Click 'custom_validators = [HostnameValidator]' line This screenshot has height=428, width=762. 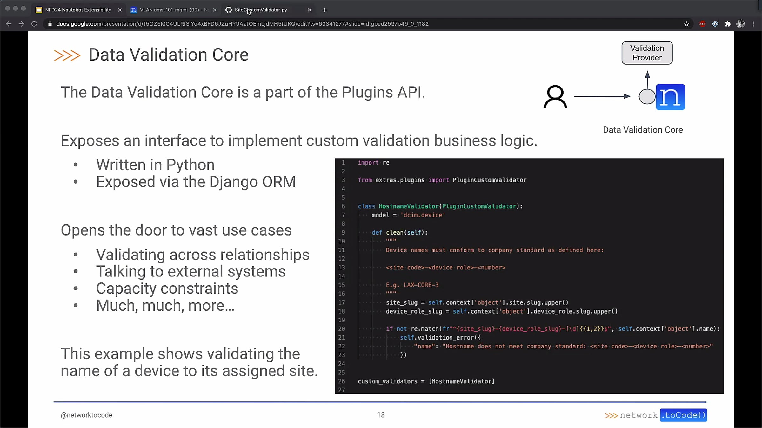[x=426, y=381]
